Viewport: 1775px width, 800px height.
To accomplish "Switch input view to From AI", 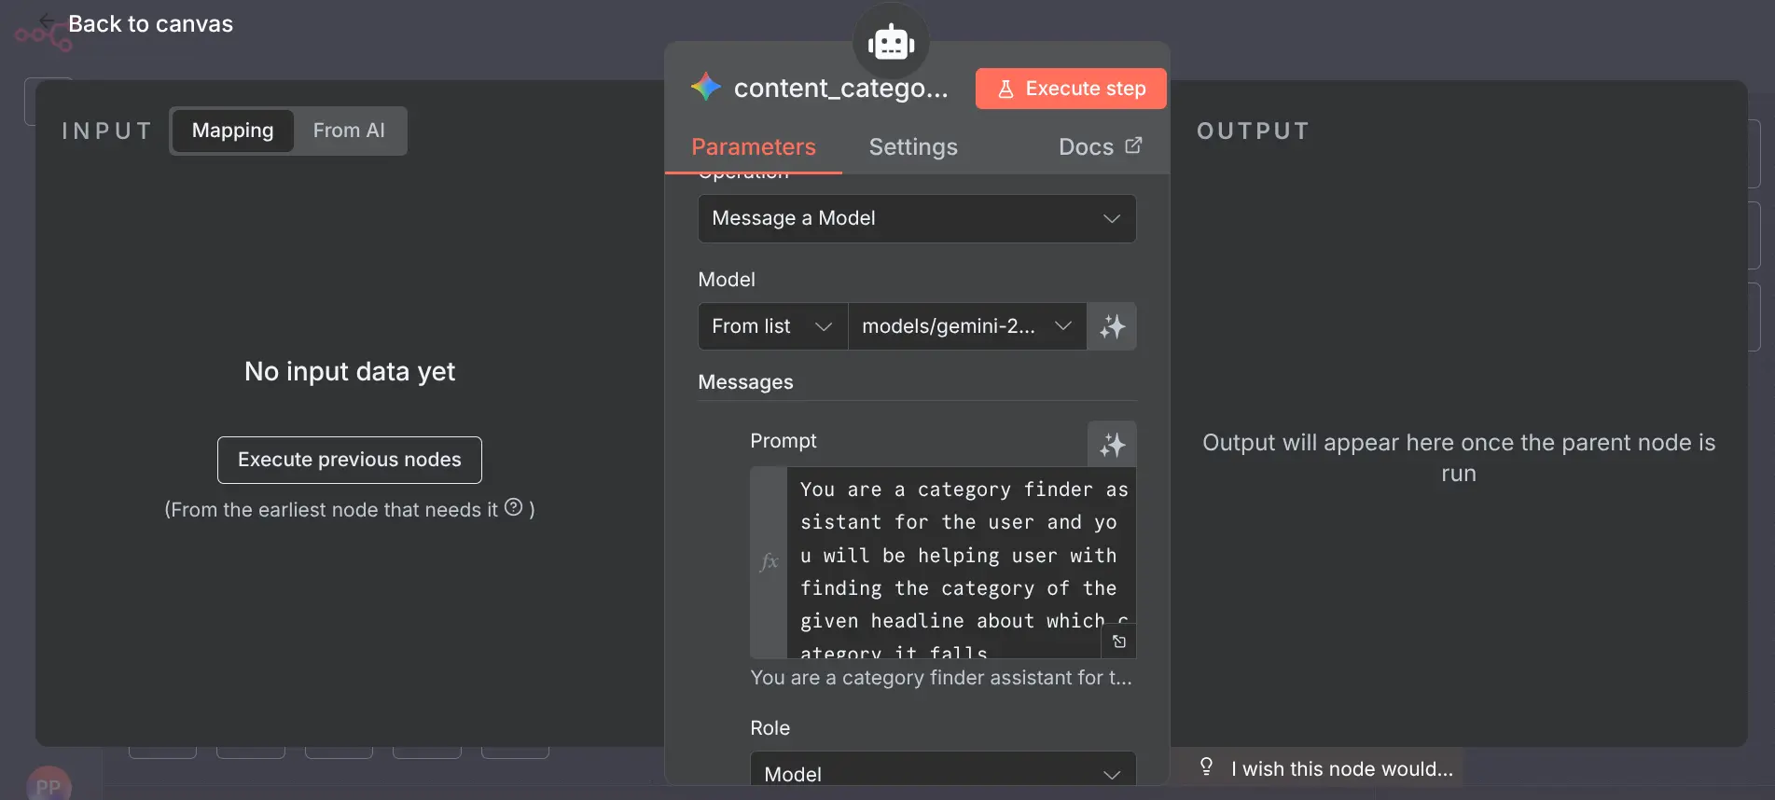I will point(349,131).
